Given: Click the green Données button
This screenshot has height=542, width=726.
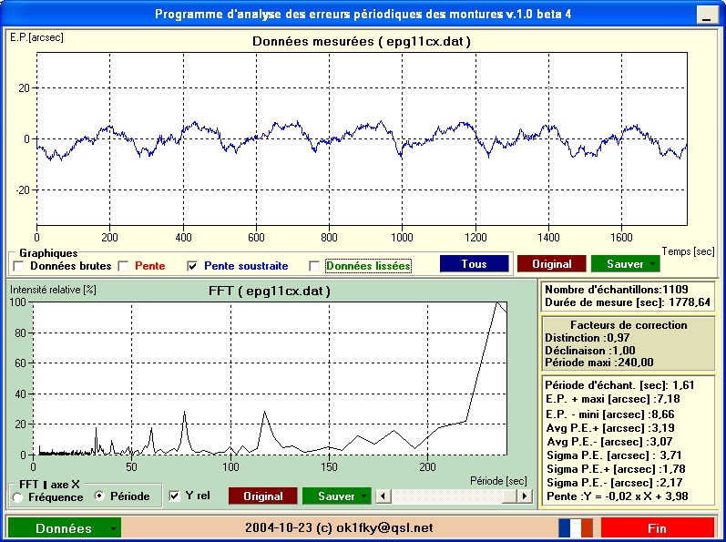Looking at the screenshot, I should [x=65, y=528].
